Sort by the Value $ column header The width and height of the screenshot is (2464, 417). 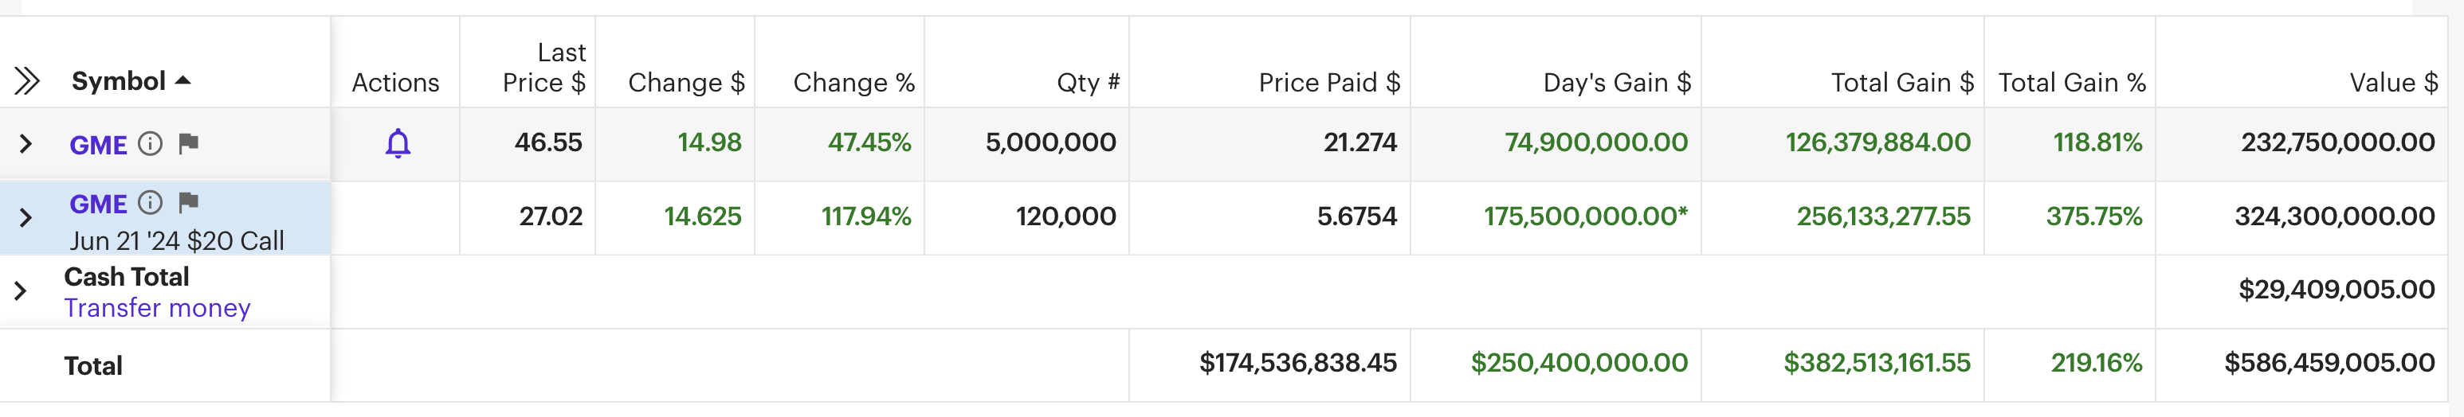pos(2393,83)
